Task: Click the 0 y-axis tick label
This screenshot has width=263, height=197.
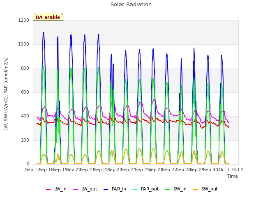Action: (x=28, y=164)
